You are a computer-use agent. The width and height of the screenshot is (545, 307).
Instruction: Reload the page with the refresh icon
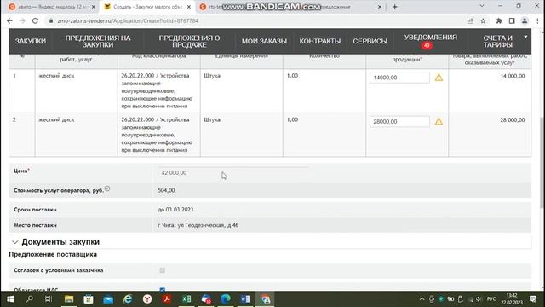(x=35, y=20)
